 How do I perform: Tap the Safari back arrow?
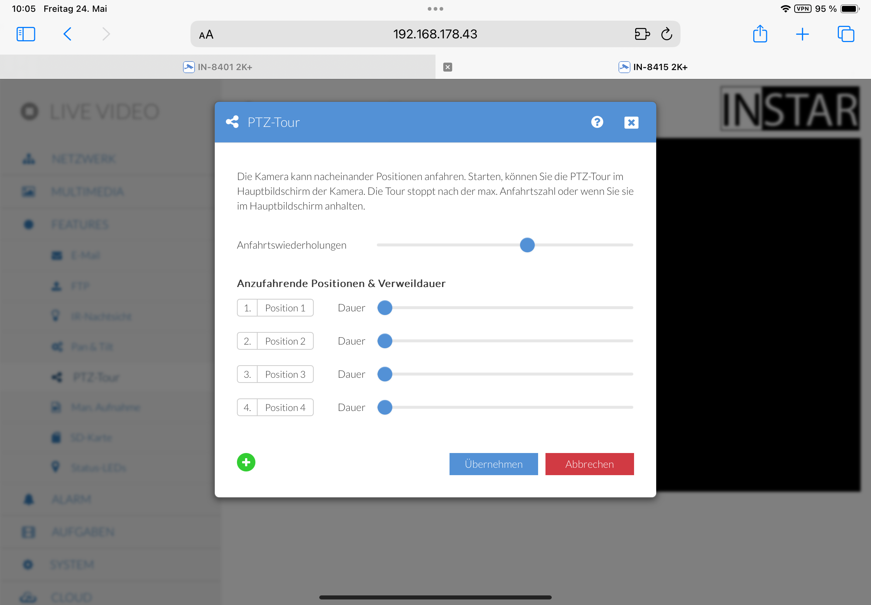pos(68,34)
